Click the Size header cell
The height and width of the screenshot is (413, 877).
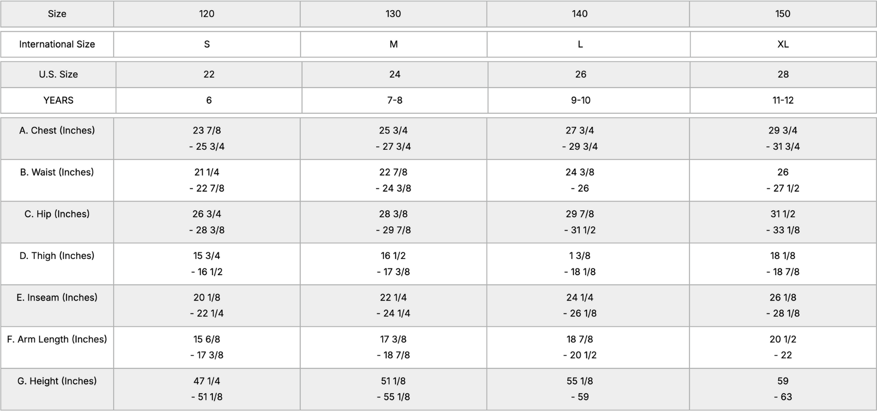[x=57, y=14]
